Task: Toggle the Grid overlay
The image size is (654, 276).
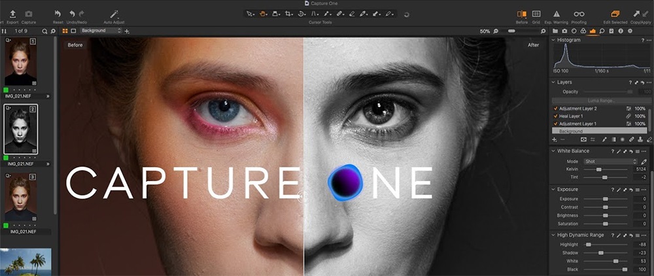Action: pyautogui.click(x=536, y=14)
